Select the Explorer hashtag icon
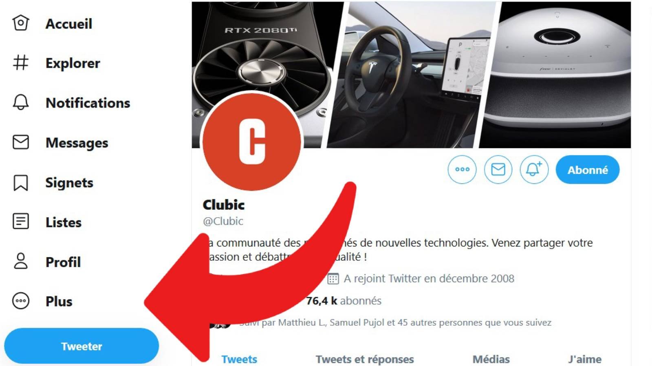This screenshot has width=652, height=366. click(21, 63)
